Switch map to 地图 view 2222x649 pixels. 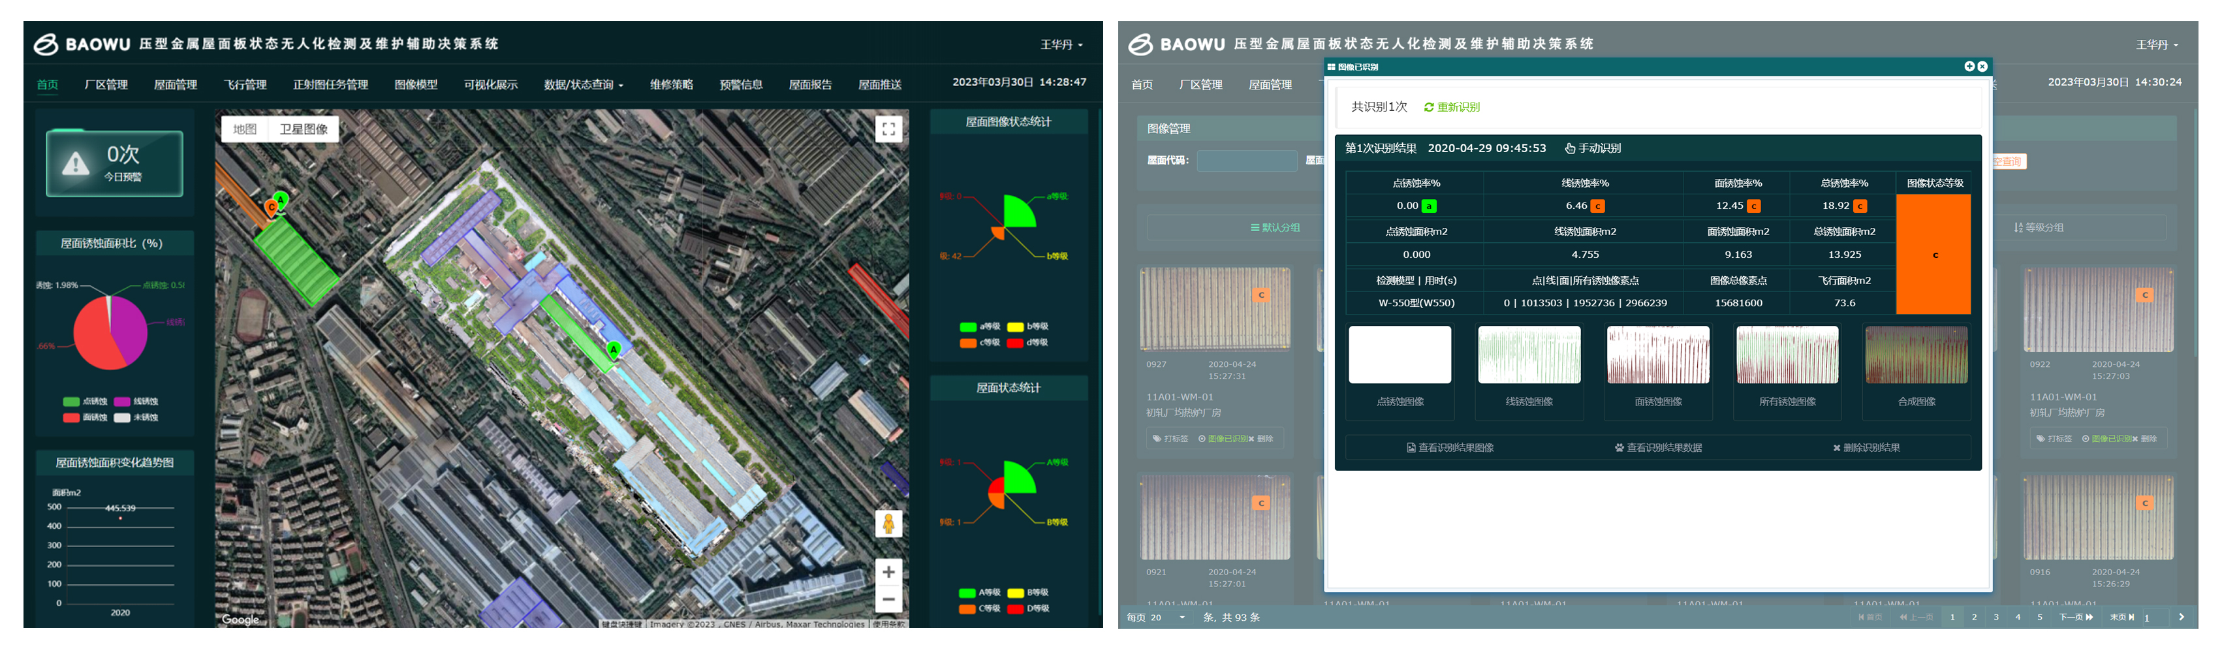(x=245, y=129)
